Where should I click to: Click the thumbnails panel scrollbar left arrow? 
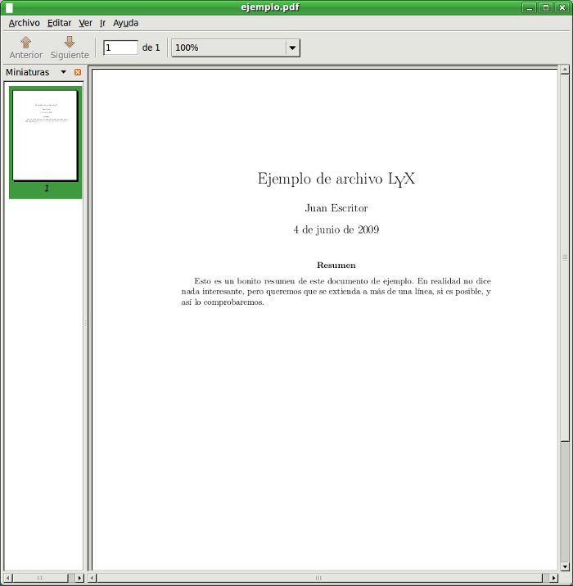(8, 578)
